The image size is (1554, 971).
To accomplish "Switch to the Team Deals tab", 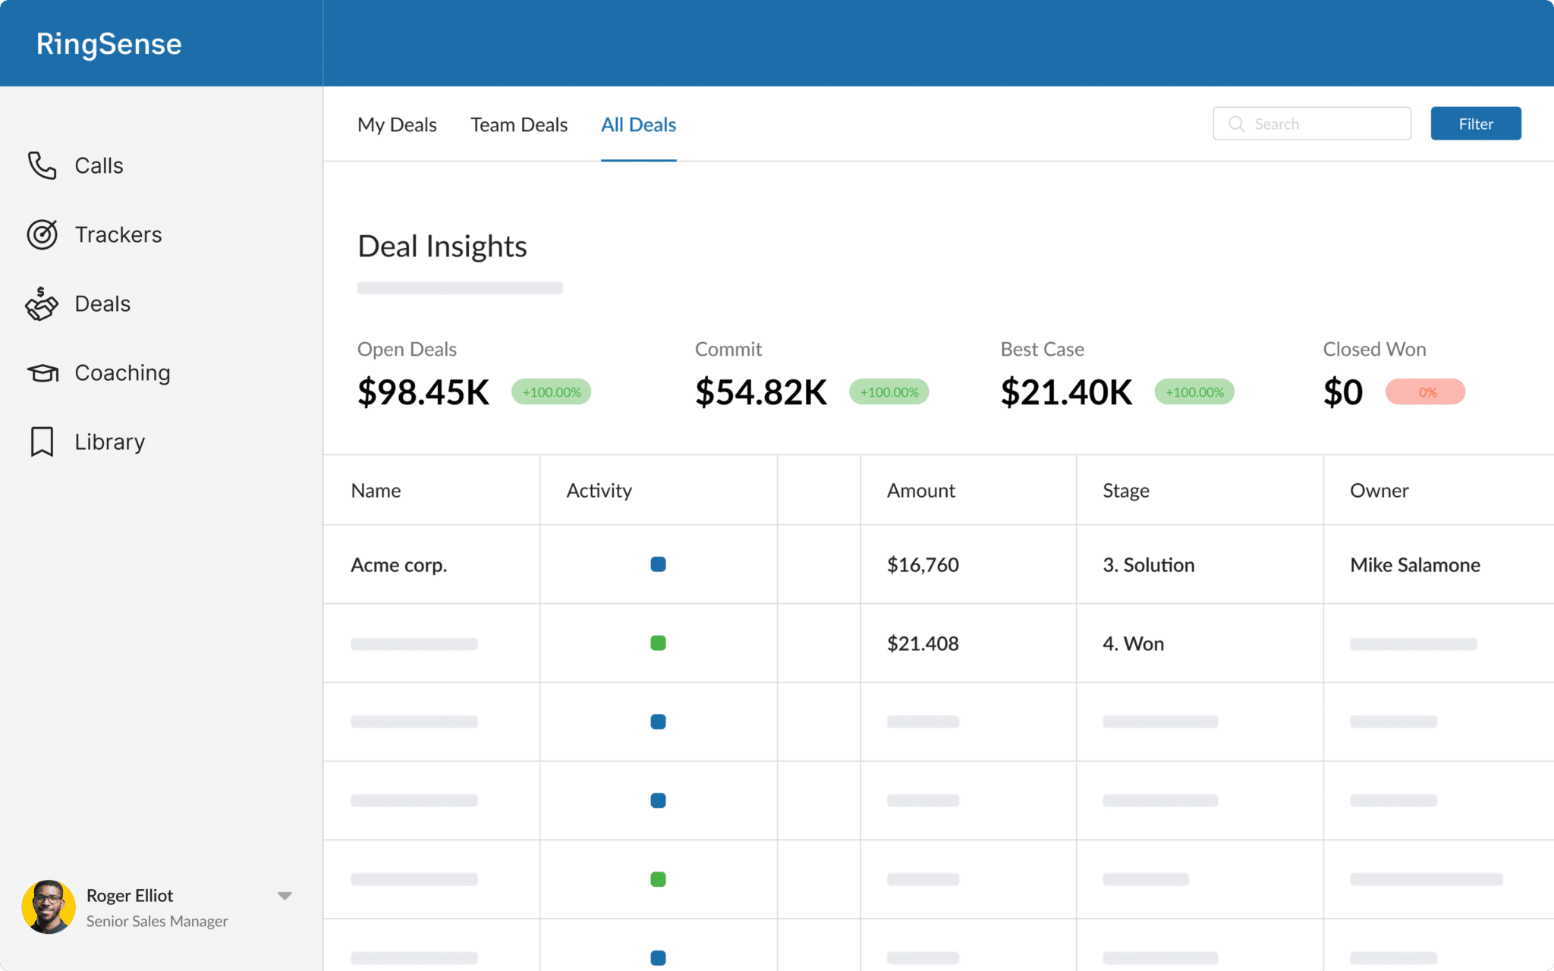I will pos(519,124).
